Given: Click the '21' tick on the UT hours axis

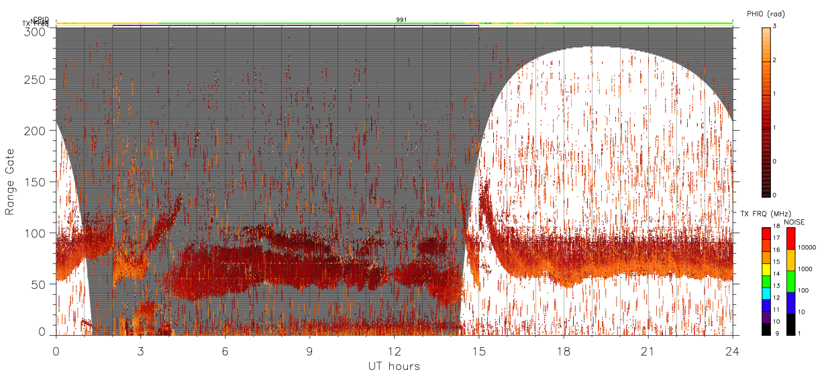Looking at the screenshot, I should pyautogui.click(x=648, y=351).
